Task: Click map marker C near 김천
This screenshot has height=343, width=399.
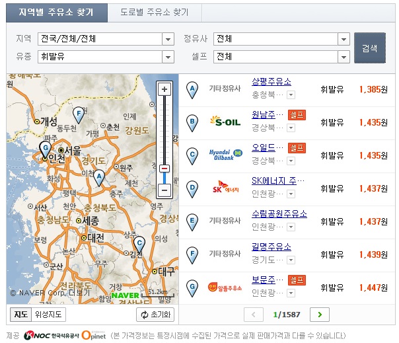Action: pos(139,245)
